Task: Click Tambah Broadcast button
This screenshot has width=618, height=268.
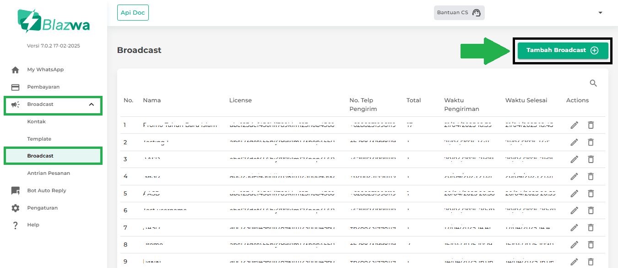Action: click(x=563, y=50)
